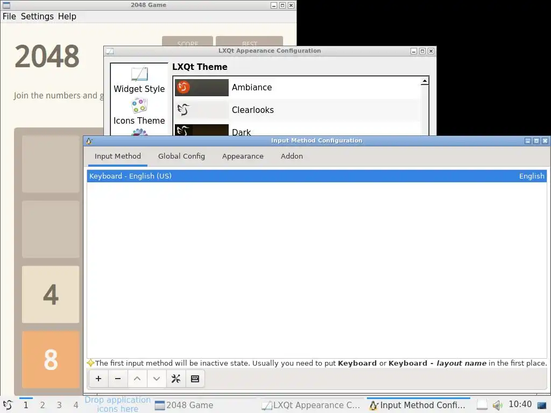Screen dimensions: 551x413
Task: Add a new input method with plus button
Action: pyautogui.click(x=98, y=379)
